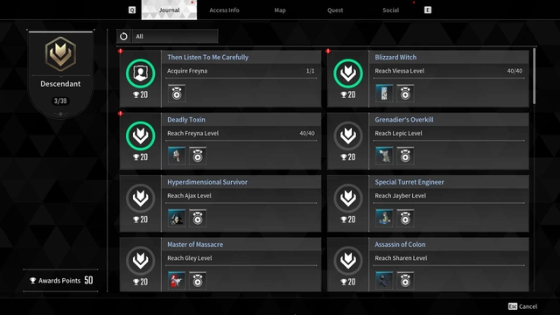Image resolution: width=560 pixels, height=315 pixels.
Task: Click the Acquire Freyna completed award icon
Action: [x=140, y=73]
